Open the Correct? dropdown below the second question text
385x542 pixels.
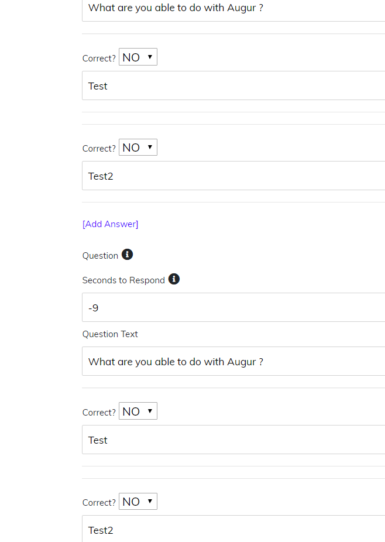(x=137, y=410)
